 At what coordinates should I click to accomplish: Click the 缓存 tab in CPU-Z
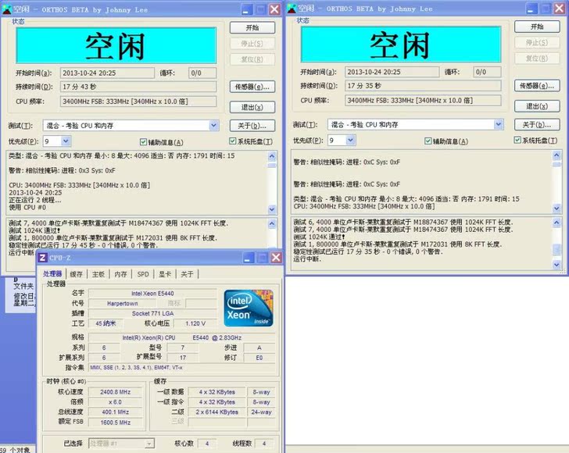pos(77,274)
